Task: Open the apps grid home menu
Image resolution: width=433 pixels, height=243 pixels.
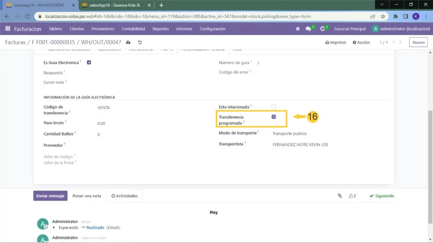Action: [8, 29]
